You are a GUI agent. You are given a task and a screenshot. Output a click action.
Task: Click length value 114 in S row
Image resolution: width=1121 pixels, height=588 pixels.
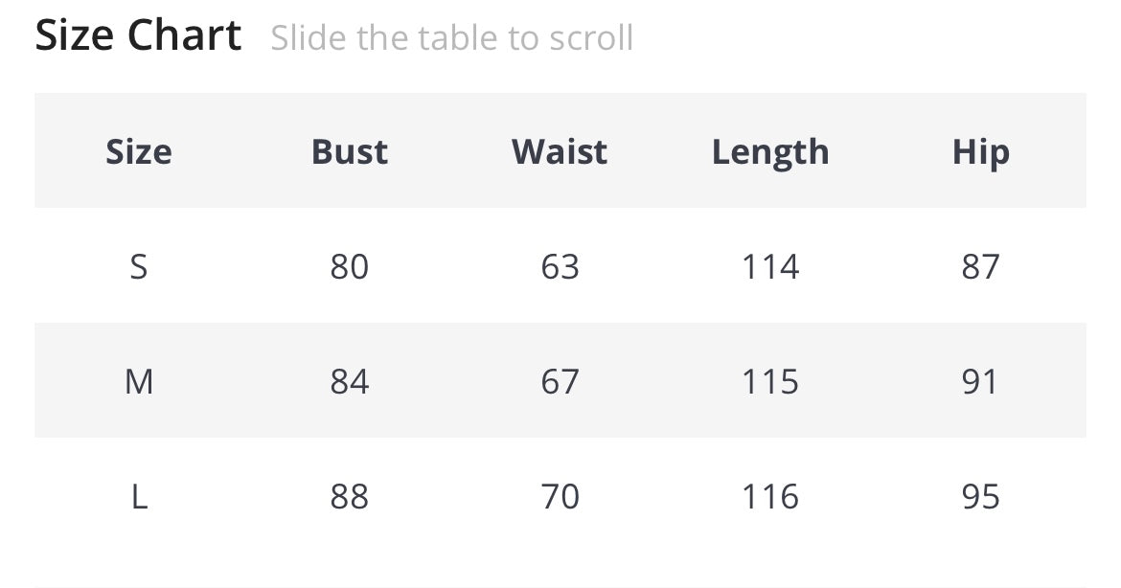(770, 266)
